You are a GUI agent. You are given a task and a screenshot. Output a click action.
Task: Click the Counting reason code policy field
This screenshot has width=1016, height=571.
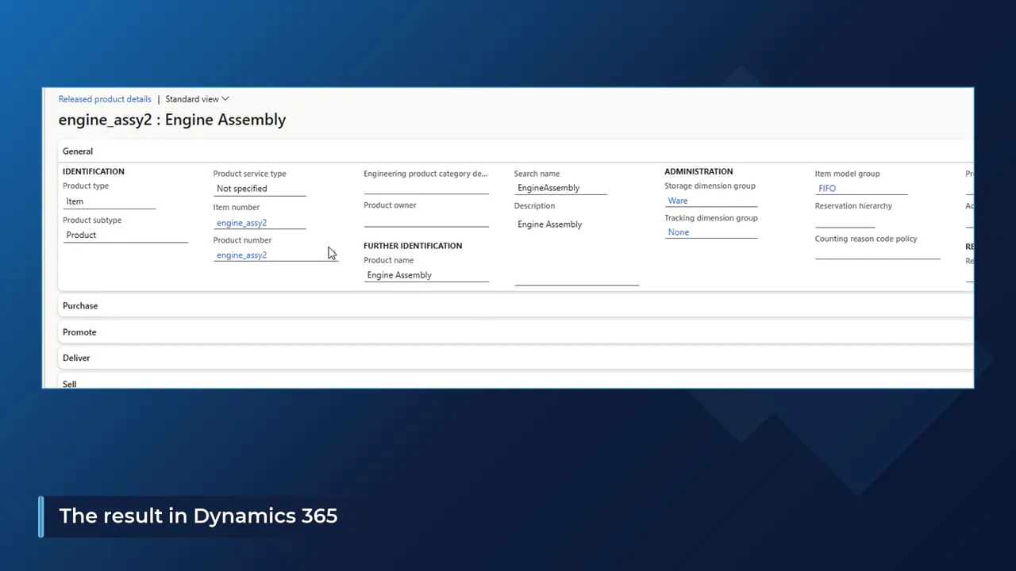[878, 252]
